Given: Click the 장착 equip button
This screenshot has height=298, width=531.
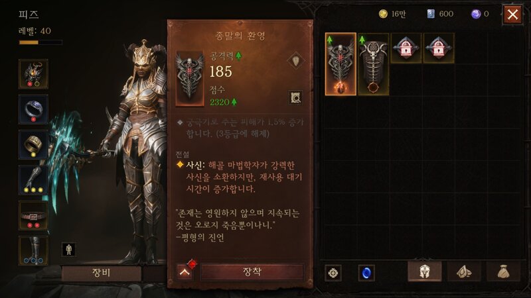Looking at the screenshot, I should click(252, 272).
